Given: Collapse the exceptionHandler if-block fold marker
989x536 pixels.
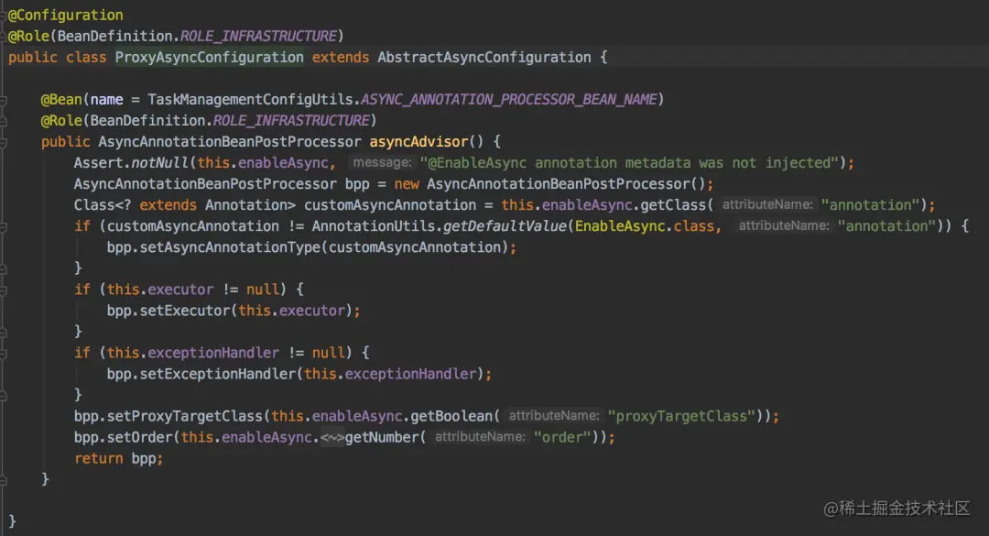Looking at the screenshot, I should (x=3, y=354).
